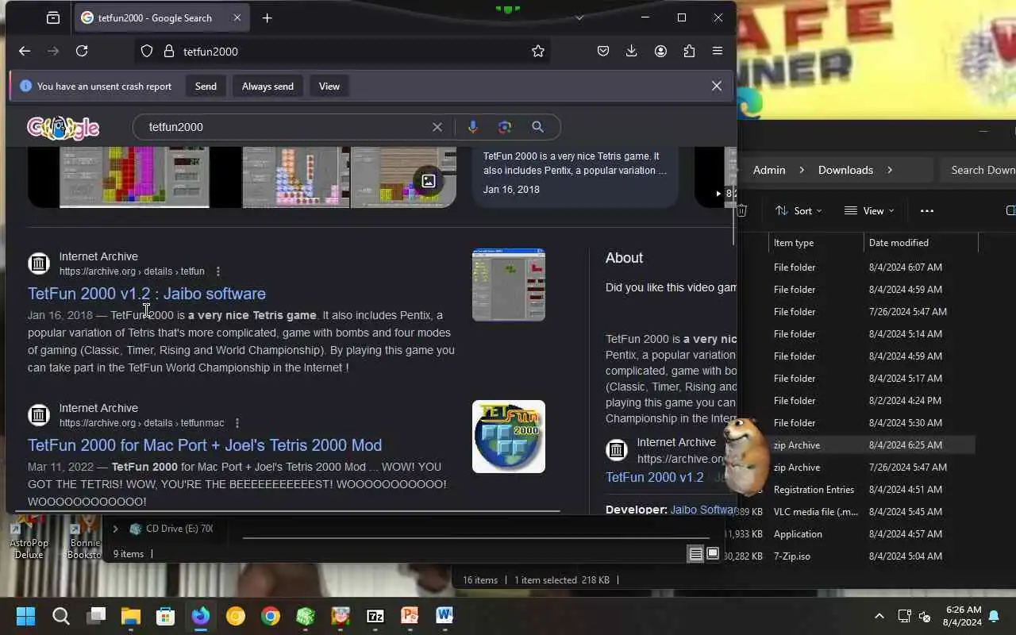Switch rear Explorer to large thumbnails view

pyautogui.click(x=713, y=554)
